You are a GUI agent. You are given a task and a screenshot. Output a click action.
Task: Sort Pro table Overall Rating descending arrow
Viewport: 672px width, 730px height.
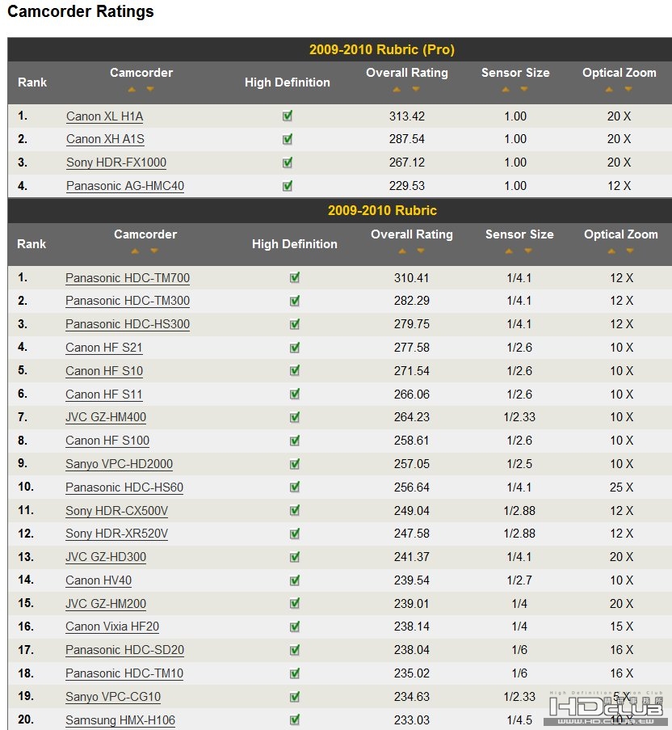(x=416, y=89)
